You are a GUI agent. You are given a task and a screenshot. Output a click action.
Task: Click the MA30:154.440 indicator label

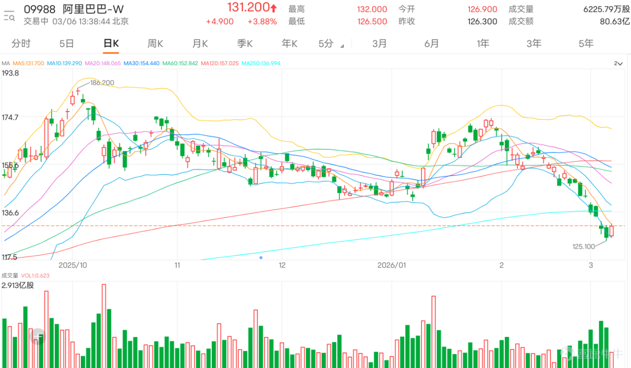(x=142, y=63)
